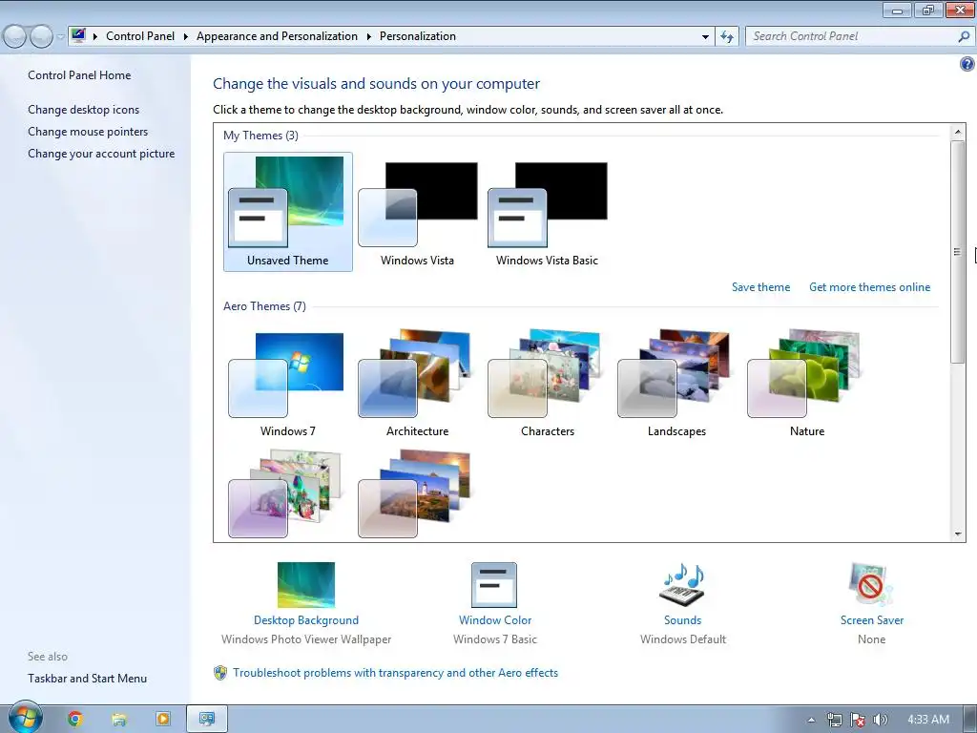Click the shield icon beside Troubleshoot link
This screenshot has height=733, width=977.
220,673
